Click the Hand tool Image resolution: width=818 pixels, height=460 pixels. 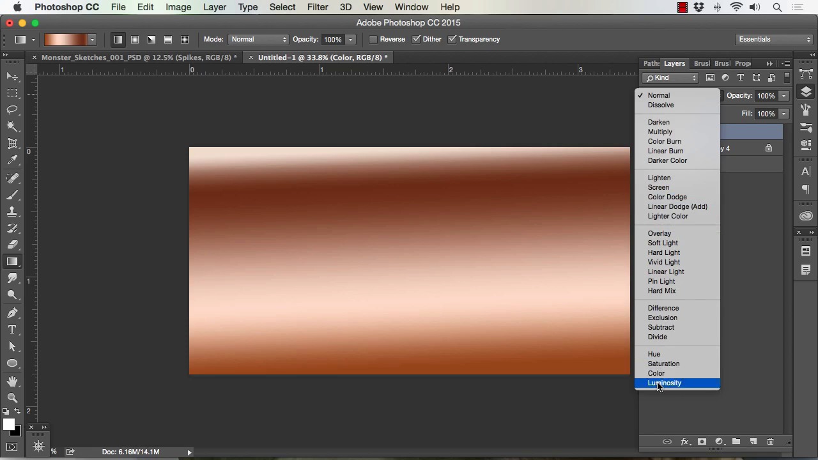pos(12,381)
